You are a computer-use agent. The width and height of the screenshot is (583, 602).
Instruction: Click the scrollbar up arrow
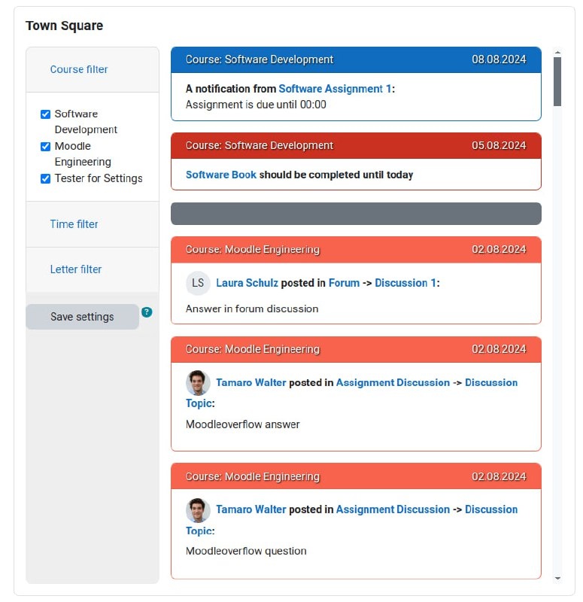pyautogui.click(x=557, y=53)
